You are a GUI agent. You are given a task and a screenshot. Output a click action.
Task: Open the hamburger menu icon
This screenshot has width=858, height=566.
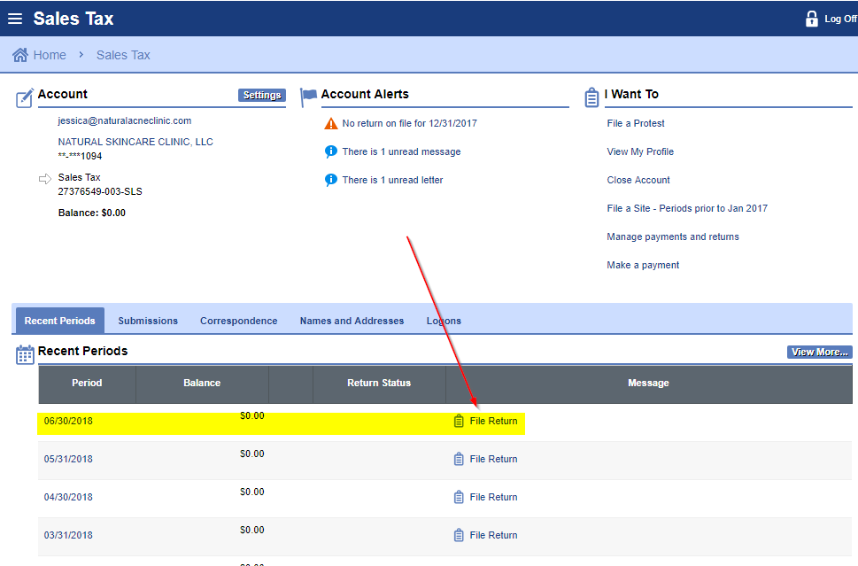point(15,19)
